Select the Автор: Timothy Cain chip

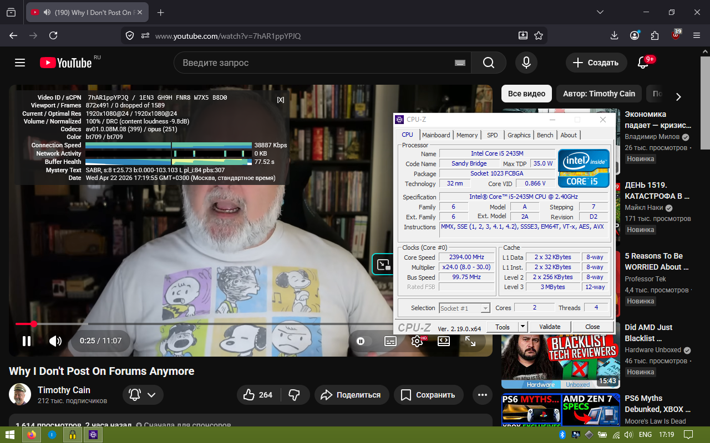[x=599, y=94]
